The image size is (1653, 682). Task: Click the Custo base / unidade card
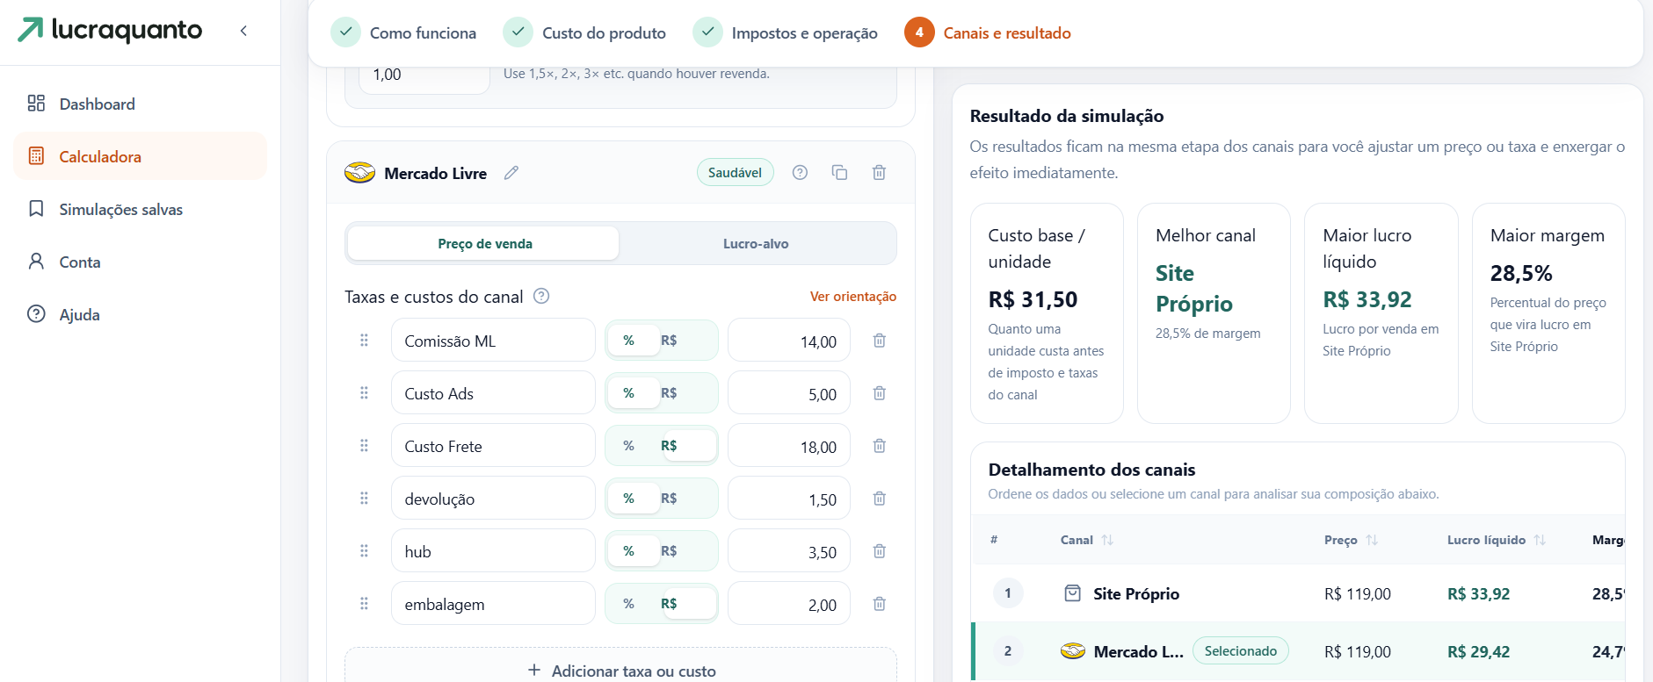coord(1047,313)
